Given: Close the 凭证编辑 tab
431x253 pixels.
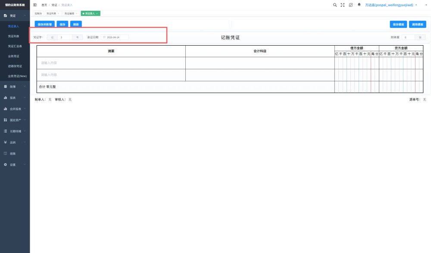Looking at the screenshot, I should coord(76,13).
